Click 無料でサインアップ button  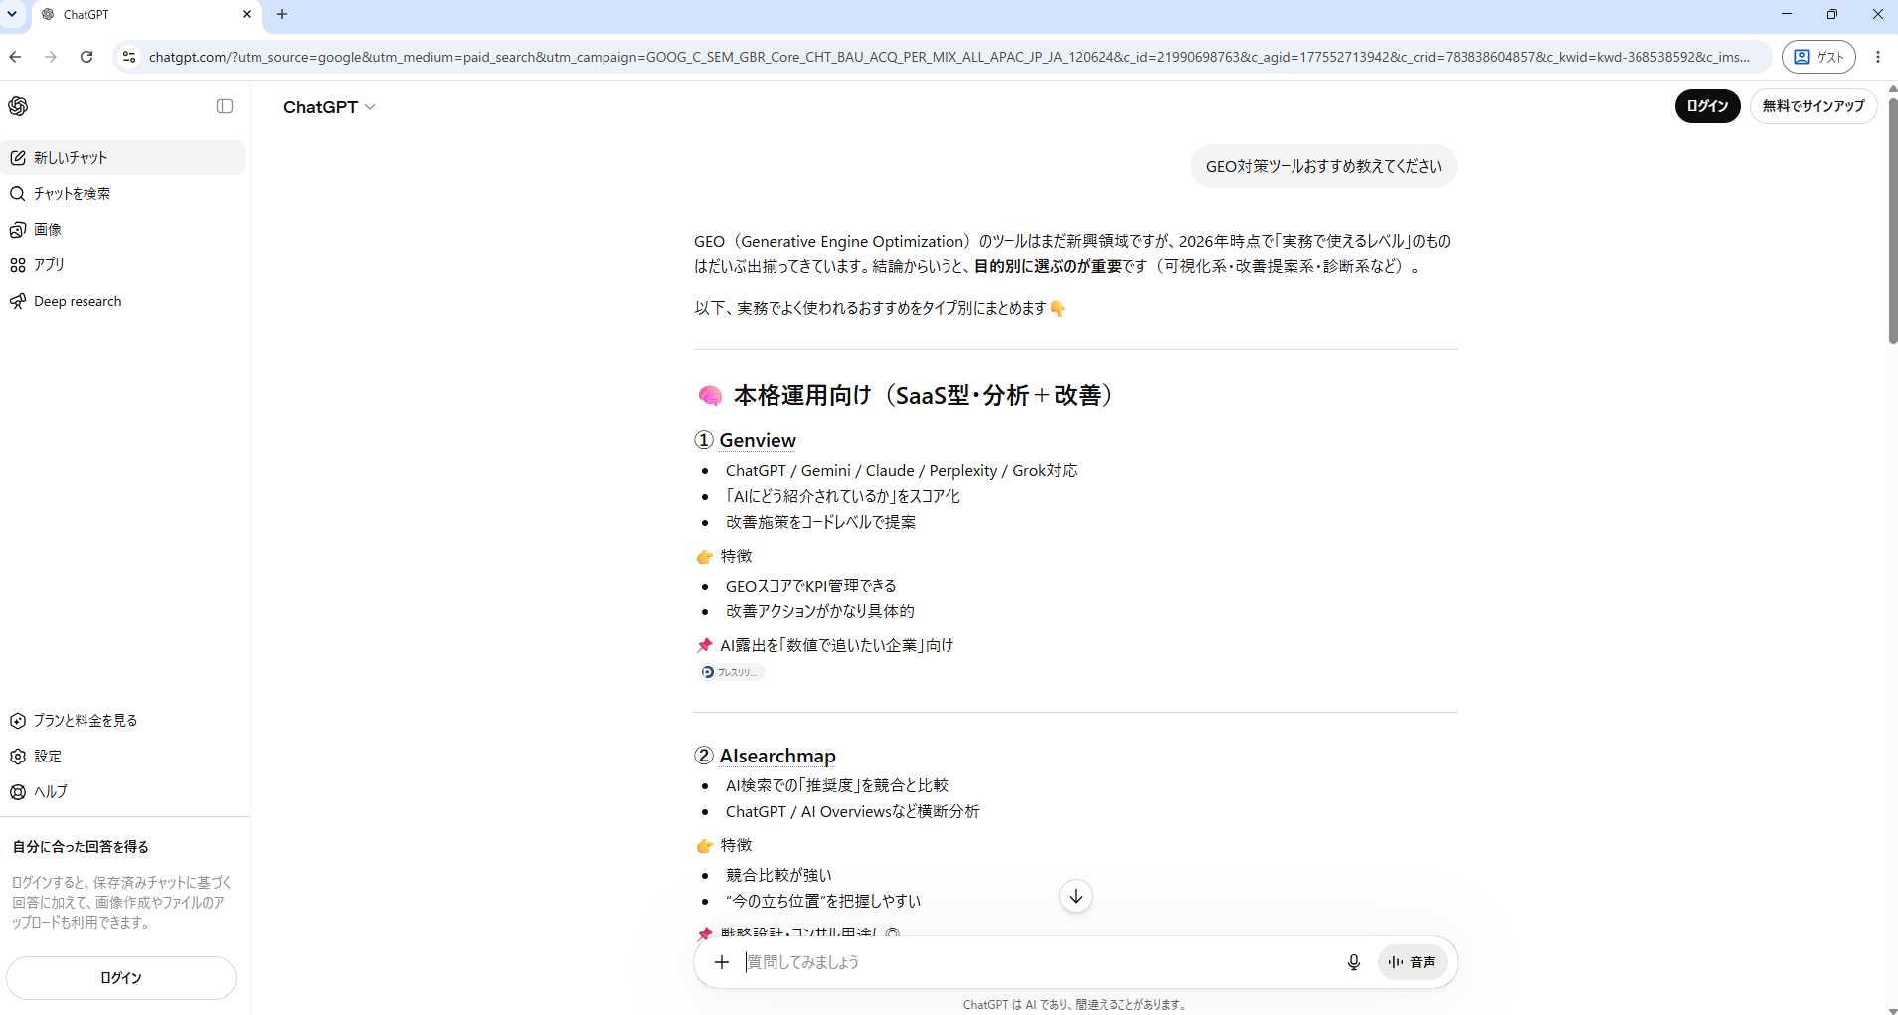point(1813,106)
